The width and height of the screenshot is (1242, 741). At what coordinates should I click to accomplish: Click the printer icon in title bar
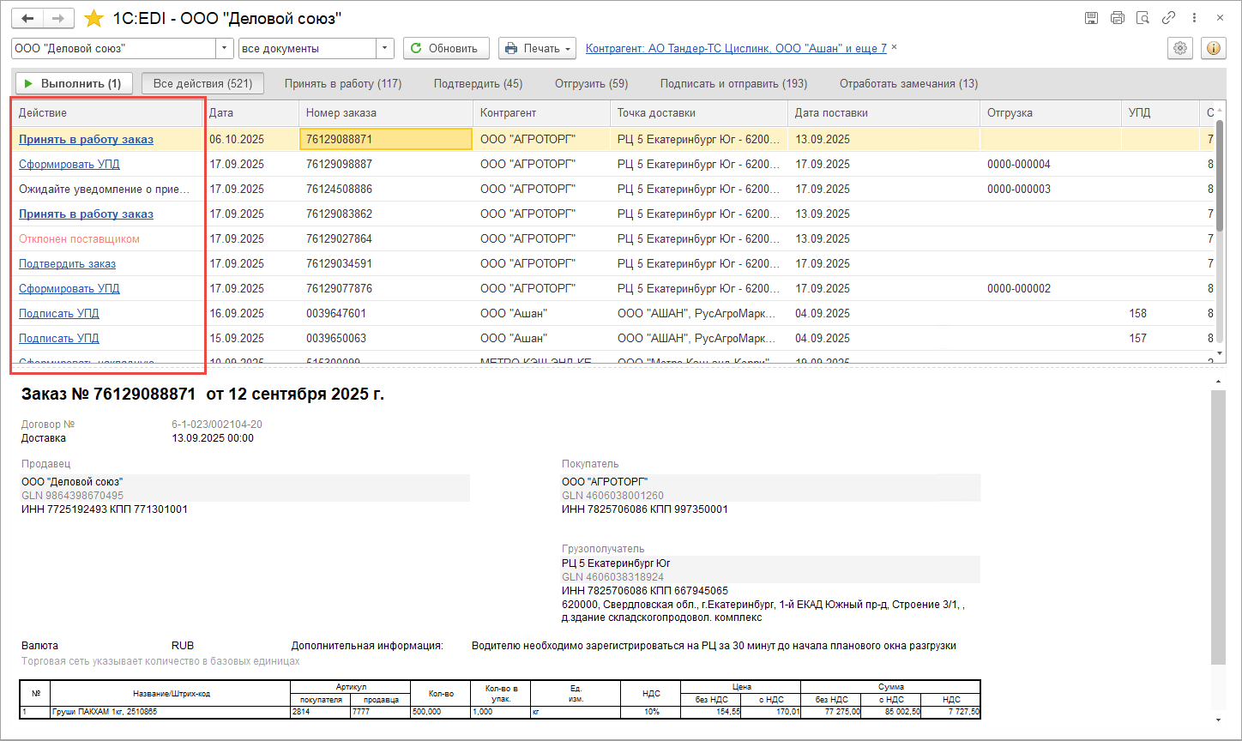pos(1117,18)
